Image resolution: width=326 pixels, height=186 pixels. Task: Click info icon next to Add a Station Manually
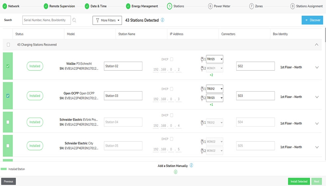tap(191, 165)
